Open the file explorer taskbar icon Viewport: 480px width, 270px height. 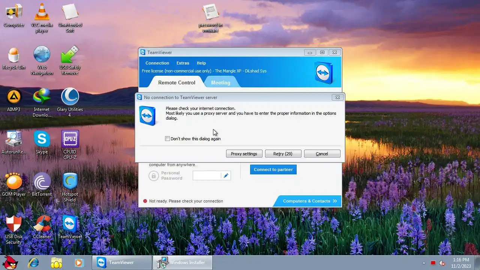coord(56,262)
